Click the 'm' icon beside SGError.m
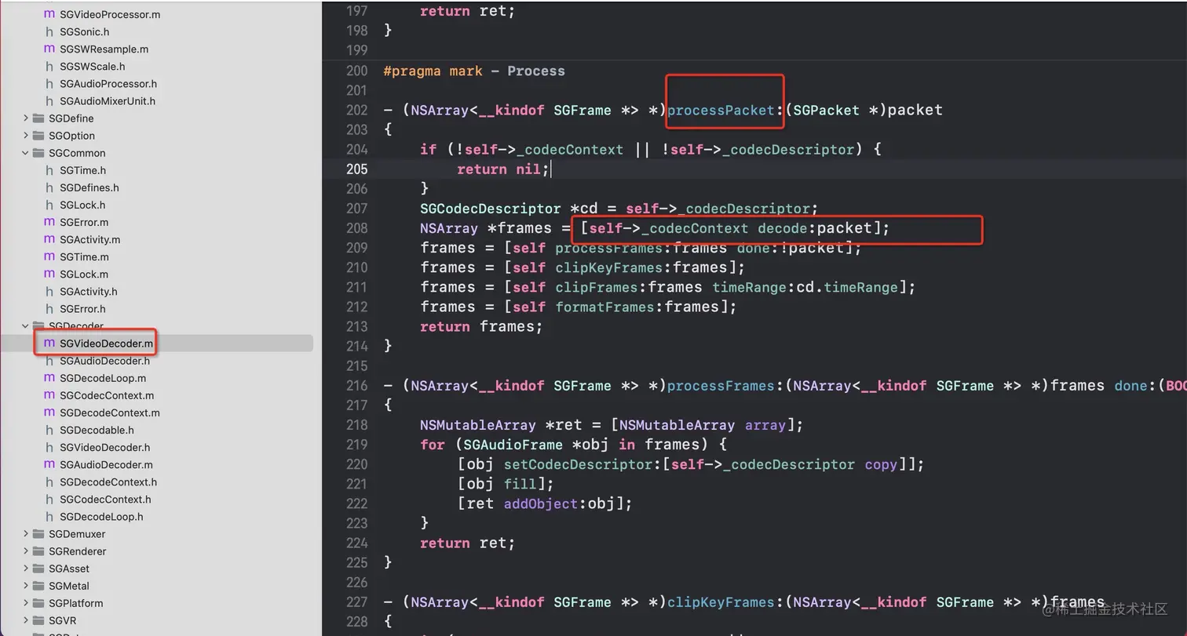The height and width of the screenshot is (636, 1187). 49,222
